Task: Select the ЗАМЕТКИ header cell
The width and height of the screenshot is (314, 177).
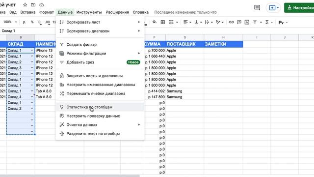Action: point(223,44)
